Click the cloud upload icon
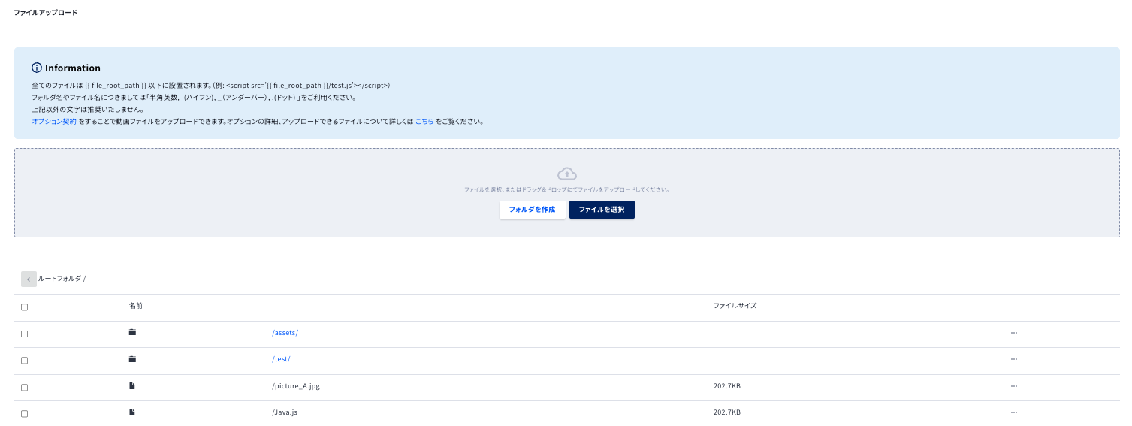This screenshot has width=1132, height=426. click(567, 174)
